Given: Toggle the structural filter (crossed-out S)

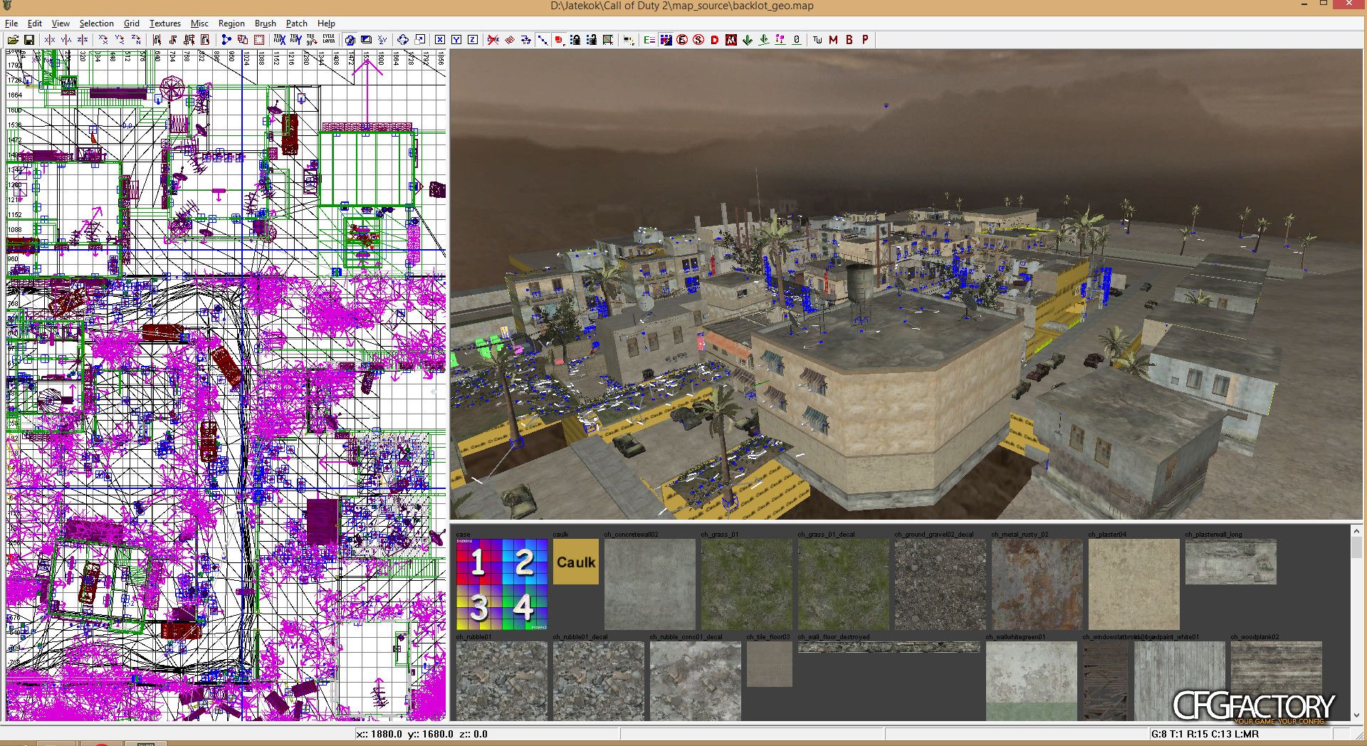Looking at the screenshot, I should (x=698, y=40).
